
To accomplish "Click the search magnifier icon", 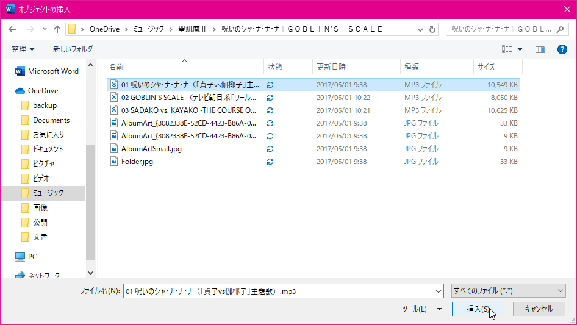I will coord(561,29).
